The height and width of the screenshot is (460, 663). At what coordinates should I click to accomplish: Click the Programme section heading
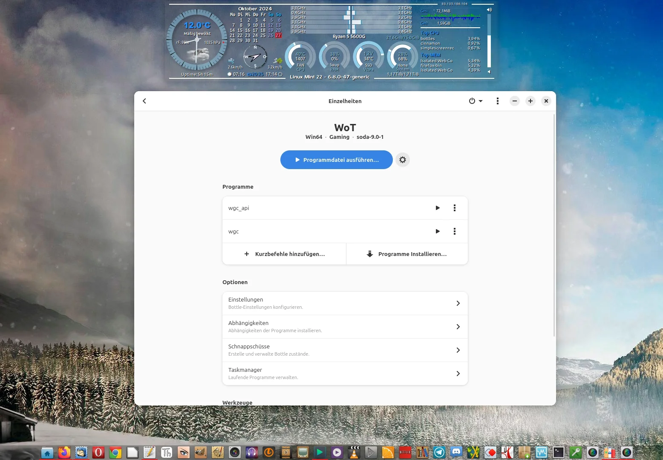click(238, 187)
